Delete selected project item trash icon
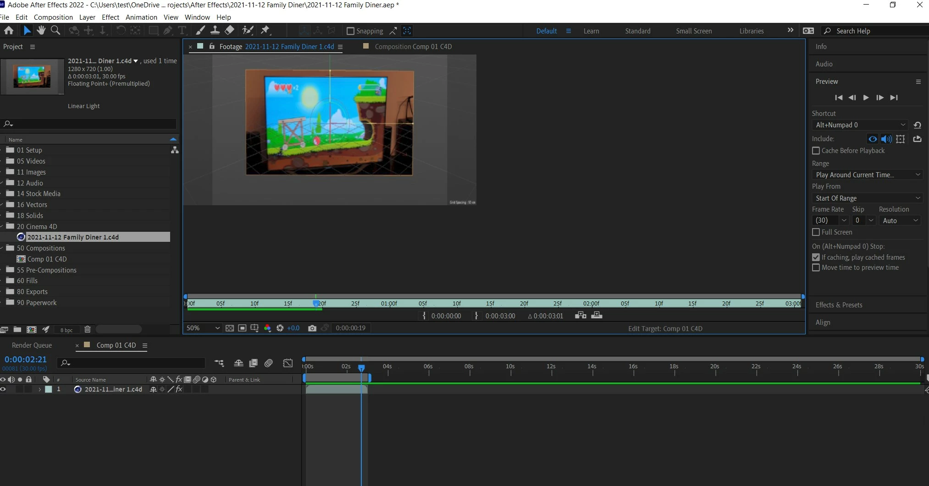Screen dimensions: 929x486 (88, 329)
